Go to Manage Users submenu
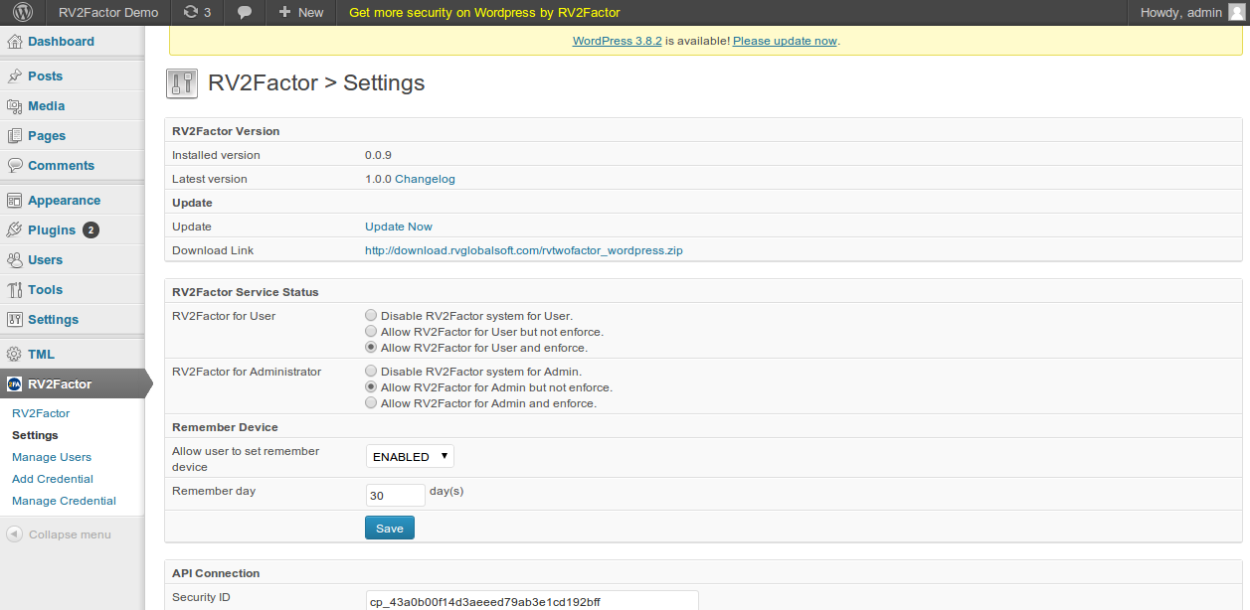Viewport: 1250px width, 610px height. coord(52,457)
